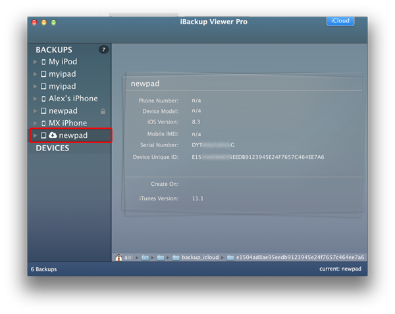Maximize the window with green button
This screenshot has width=395, height=314.
coord(53,22)
